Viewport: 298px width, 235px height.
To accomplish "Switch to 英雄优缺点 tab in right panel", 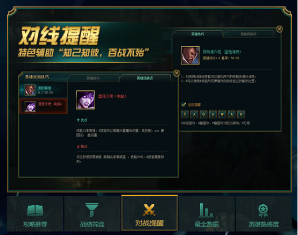I will point(249,34).
